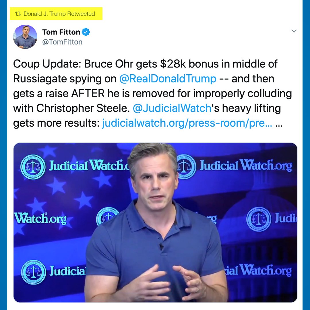The width and height of the screenshot is (310, 310).
Task: Click the JudicialWatch.org text top-right of video
Action: (246, 165)
